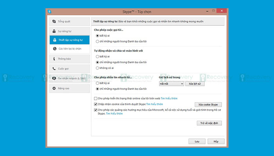Click the padlock icon beside Sự riêng tư
The height and width of the screenshot is (156, 274).
point(54,31)
